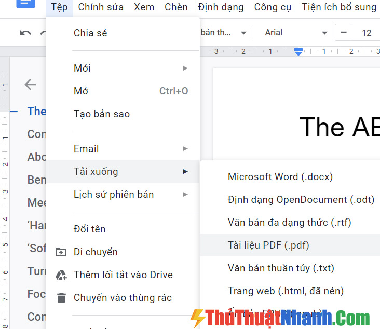Expand the Email submenu

pos(123,148)
